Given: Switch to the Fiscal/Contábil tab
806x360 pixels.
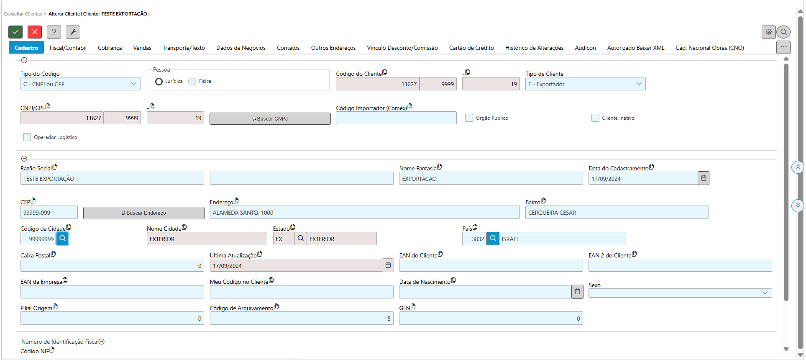Looking at the screenshot, I should (68, 48).
